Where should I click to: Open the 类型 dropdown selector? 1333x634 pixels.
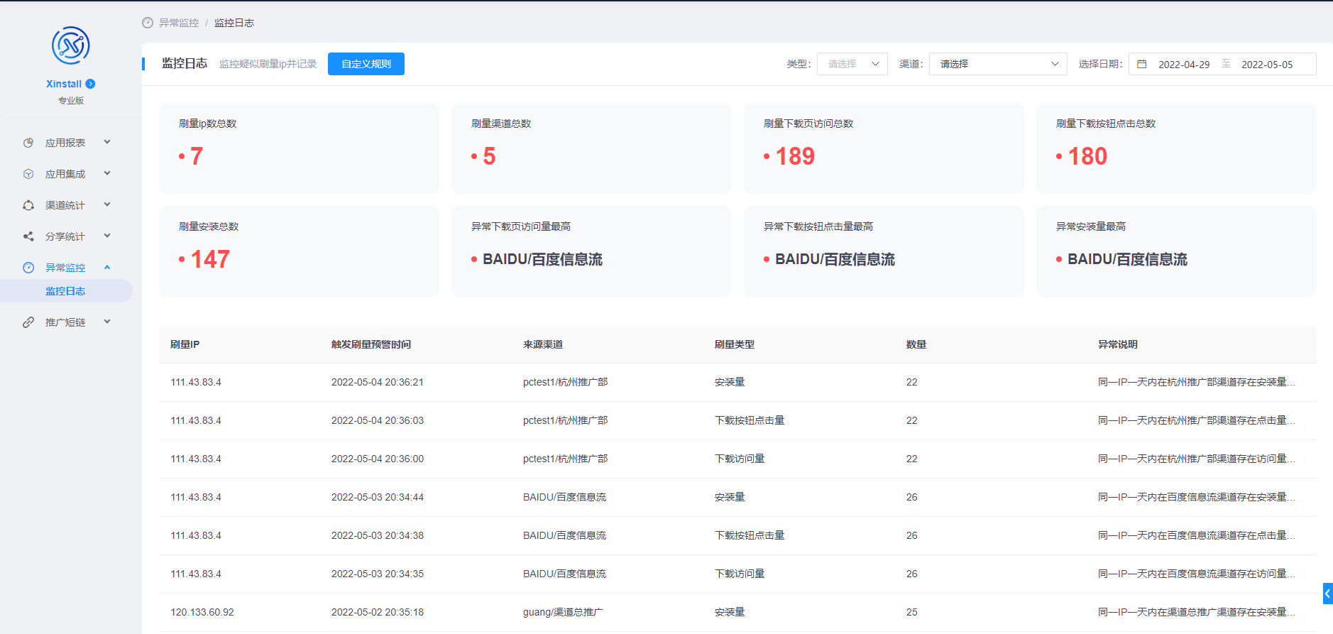pos(852,64)
